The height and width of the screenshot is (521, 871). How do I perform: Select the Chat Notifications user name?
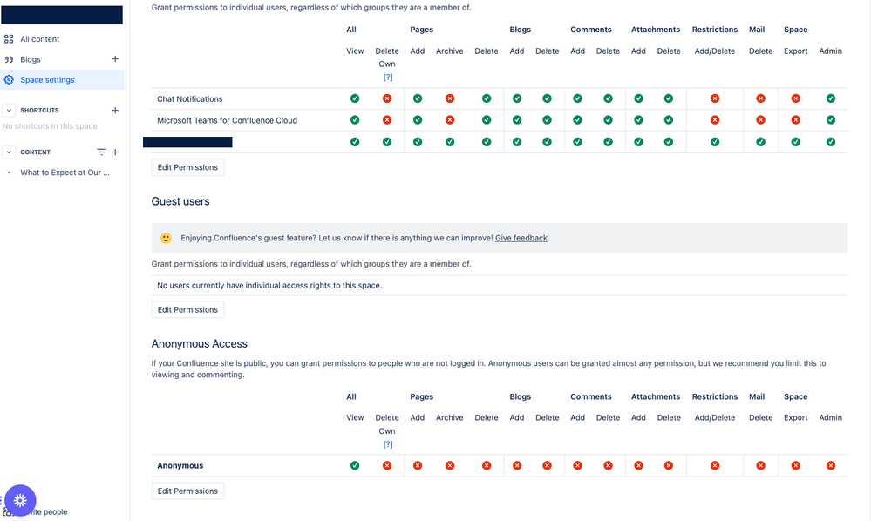[x=190, y=98]
